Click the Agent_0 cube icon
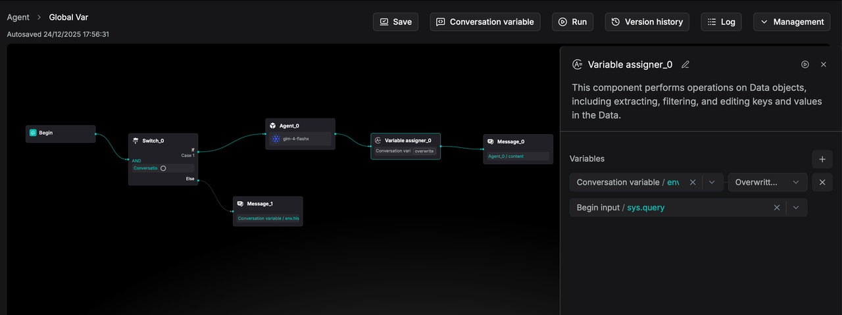842x315 pixels. point(272,126)
